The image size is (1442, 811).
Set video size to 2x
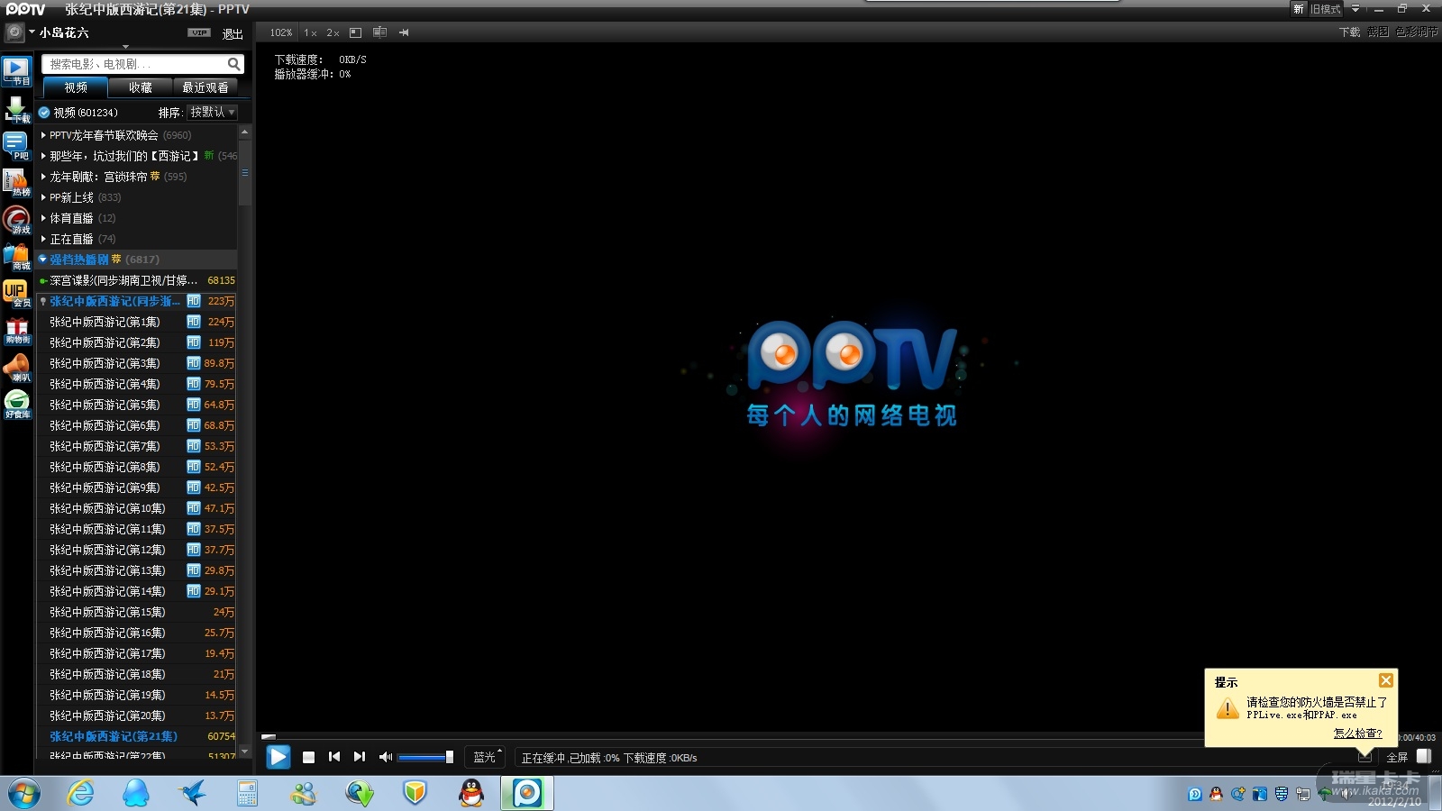pyautogui.click(x=333, y=32)
